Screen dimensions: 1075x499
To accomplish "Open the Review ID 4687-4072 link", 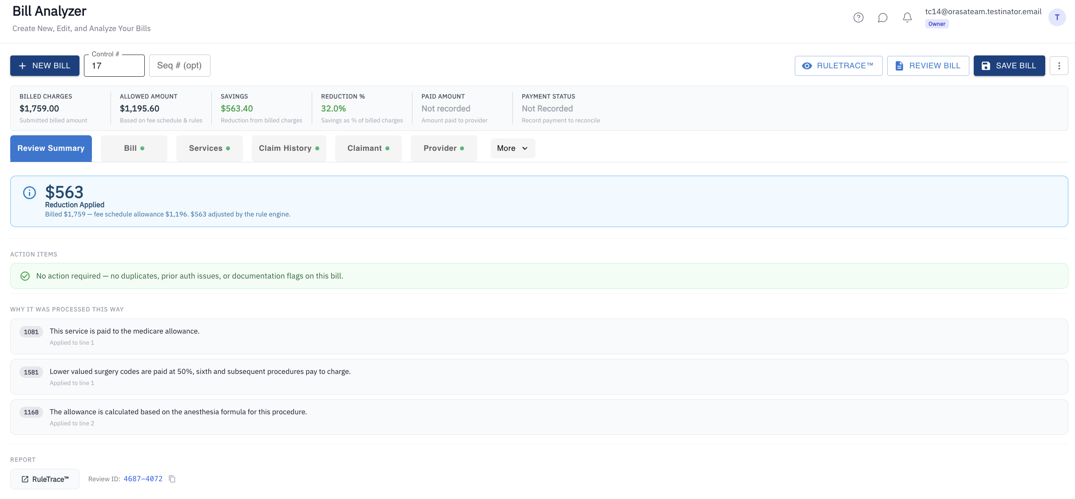I will (x=143, y=479).
